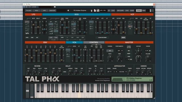The image size is (182, 102).
Task: Select the top sub oscillator square waveform
Action: [74, 22]
